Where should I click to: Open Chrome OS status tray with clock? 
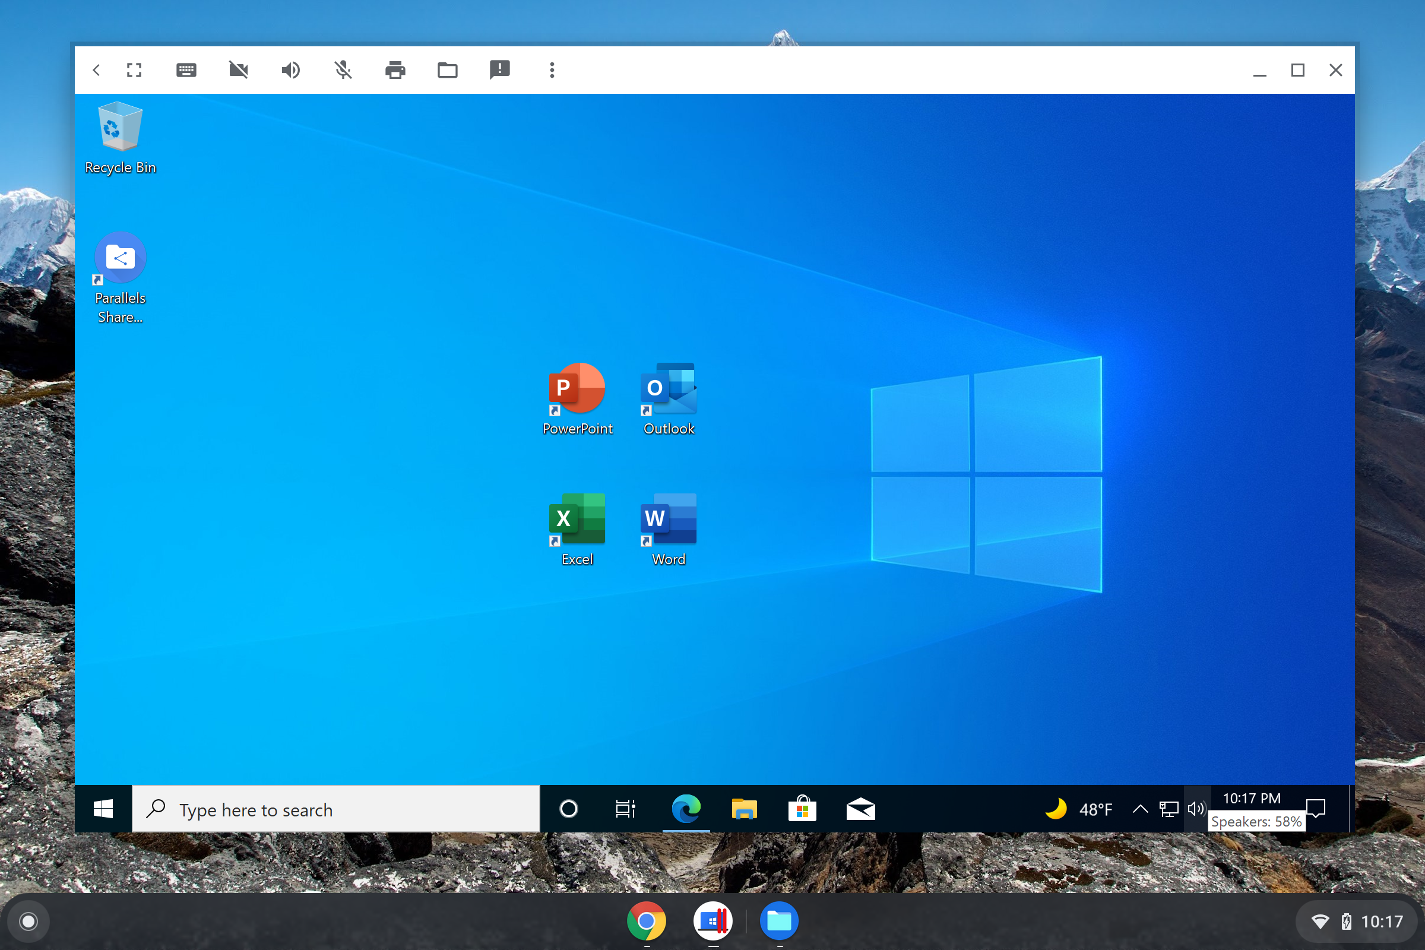tap(1357, 921)
